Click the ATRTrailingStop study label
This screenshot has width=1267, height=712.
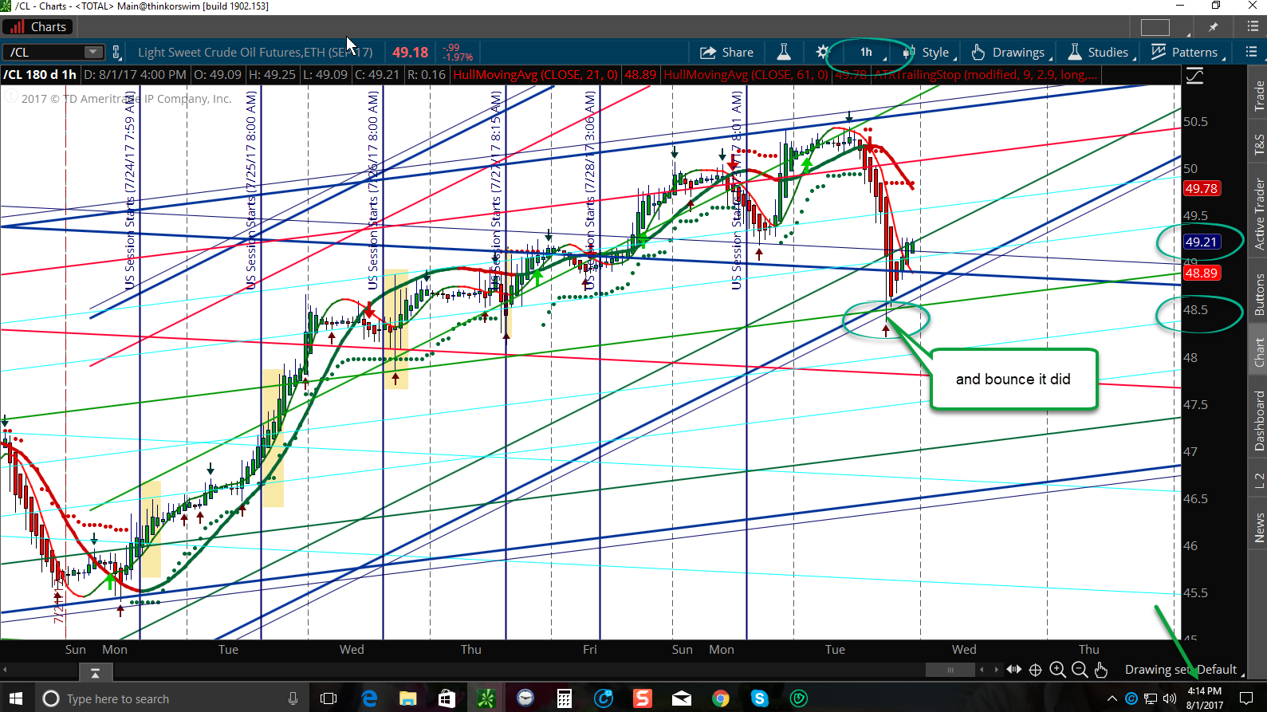tap(986, 75)
